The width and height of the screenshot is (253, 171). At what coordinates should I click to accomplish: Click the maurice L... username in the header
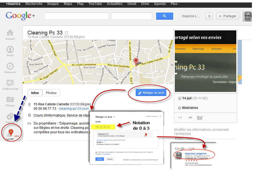coord(191,16)
